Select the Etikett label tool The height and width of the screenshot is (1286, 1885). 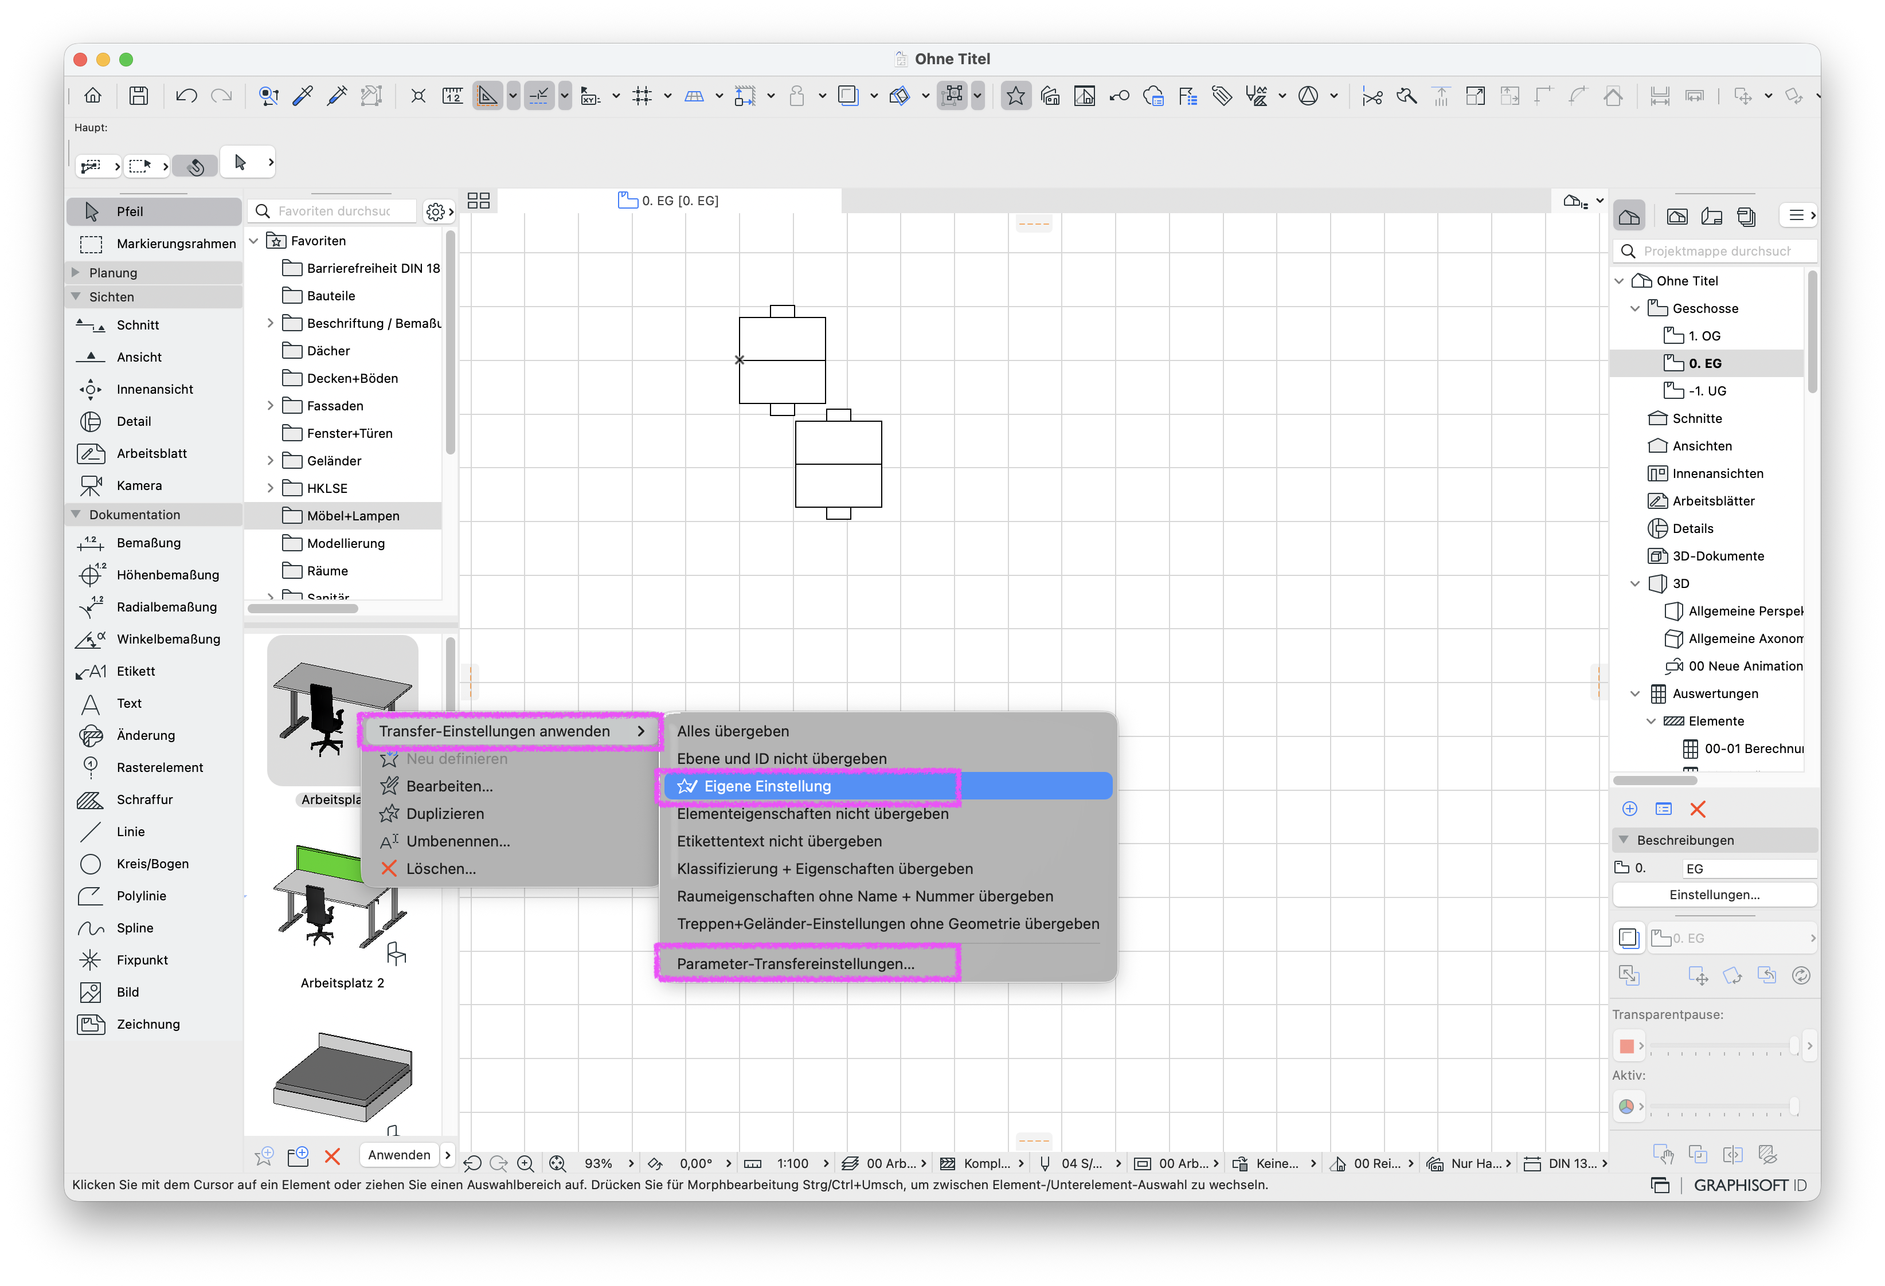click(x=154, y=672)
